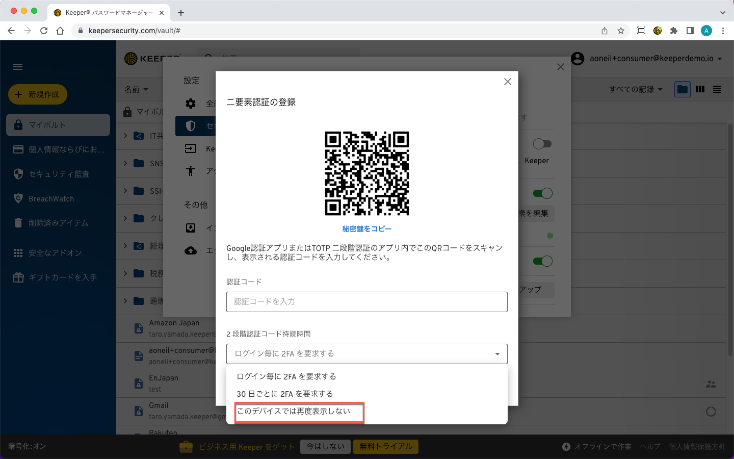The width and height of the screenshot is (734, 459).
Task: Open the 2段階認証コード持続時間 dropdown
Action: (366, 354)
